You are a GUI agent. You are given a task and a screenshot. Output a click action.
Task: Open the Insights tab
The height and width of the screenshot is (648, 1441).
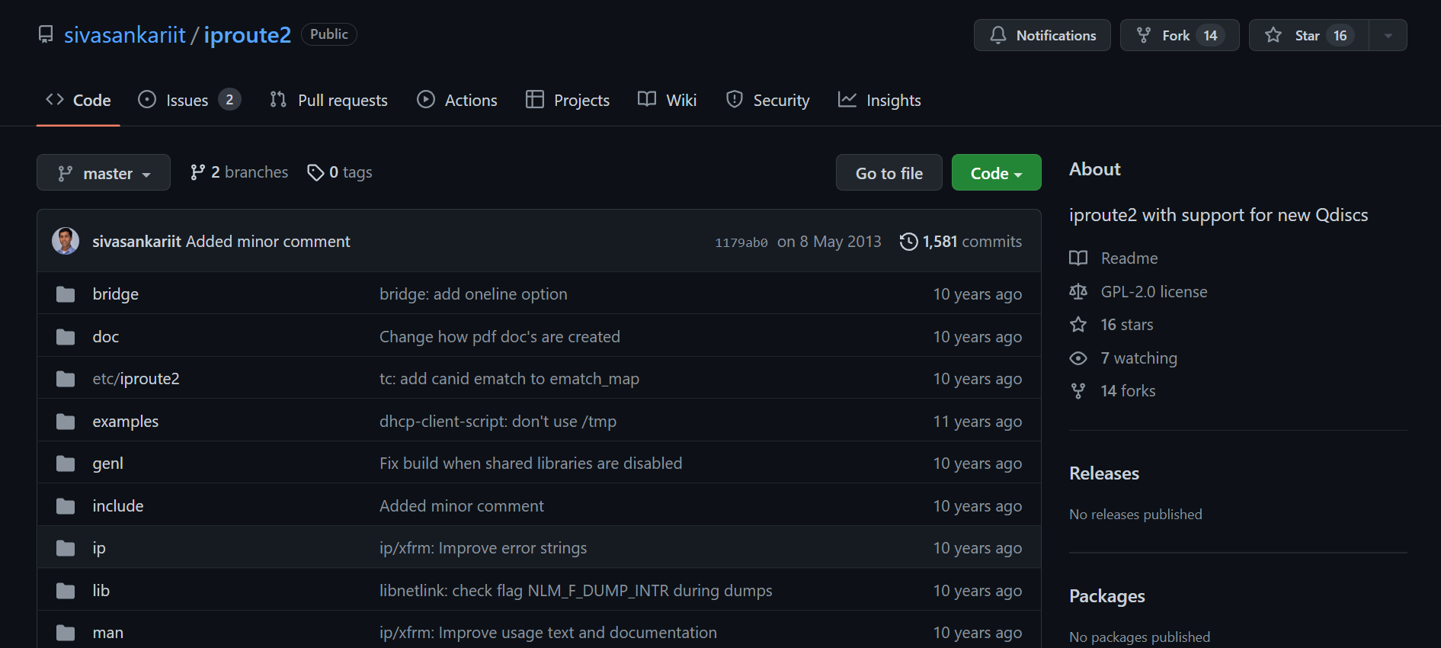pyautogui.click(x=879, y=101)
